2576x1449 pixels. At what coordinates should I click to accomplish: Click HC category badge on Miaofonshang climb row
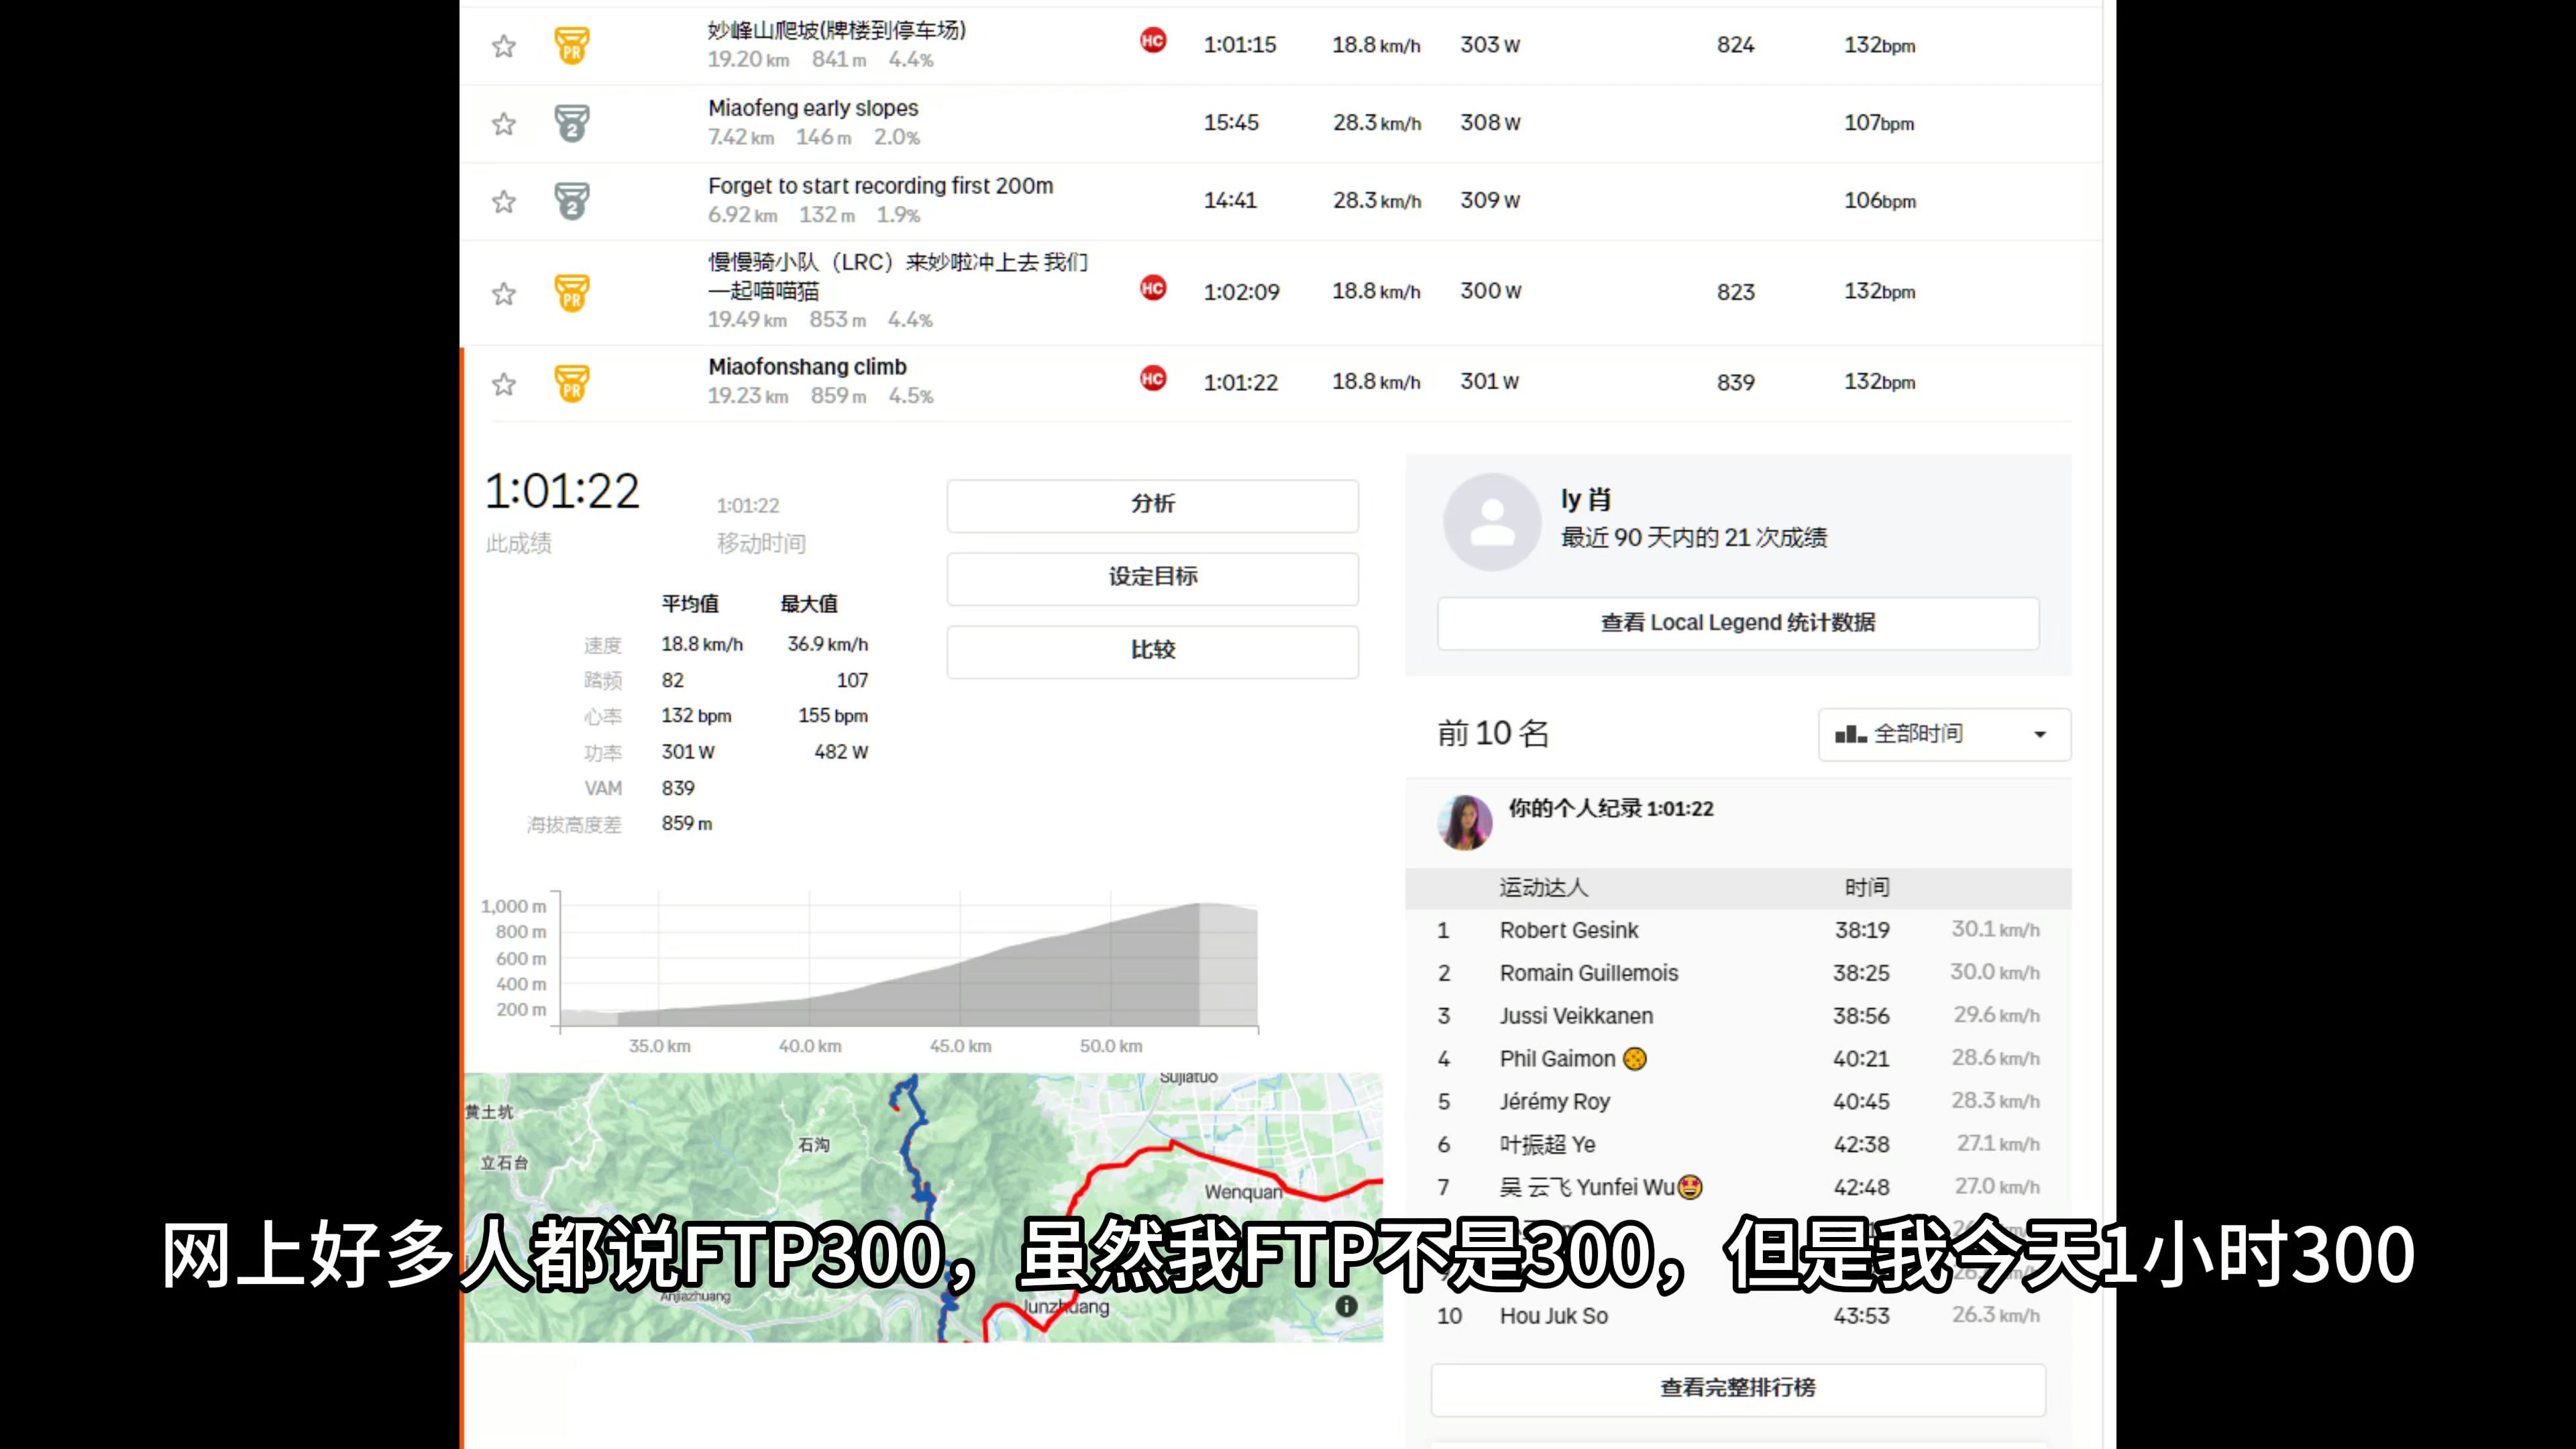click(1153, 379)
